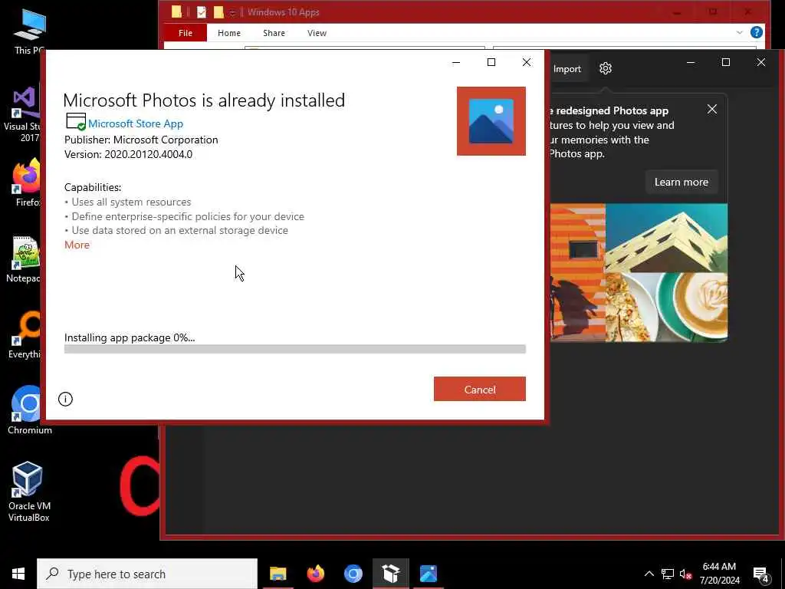
Task: Open the Photos promo collage image
Action: coord(639,272)
